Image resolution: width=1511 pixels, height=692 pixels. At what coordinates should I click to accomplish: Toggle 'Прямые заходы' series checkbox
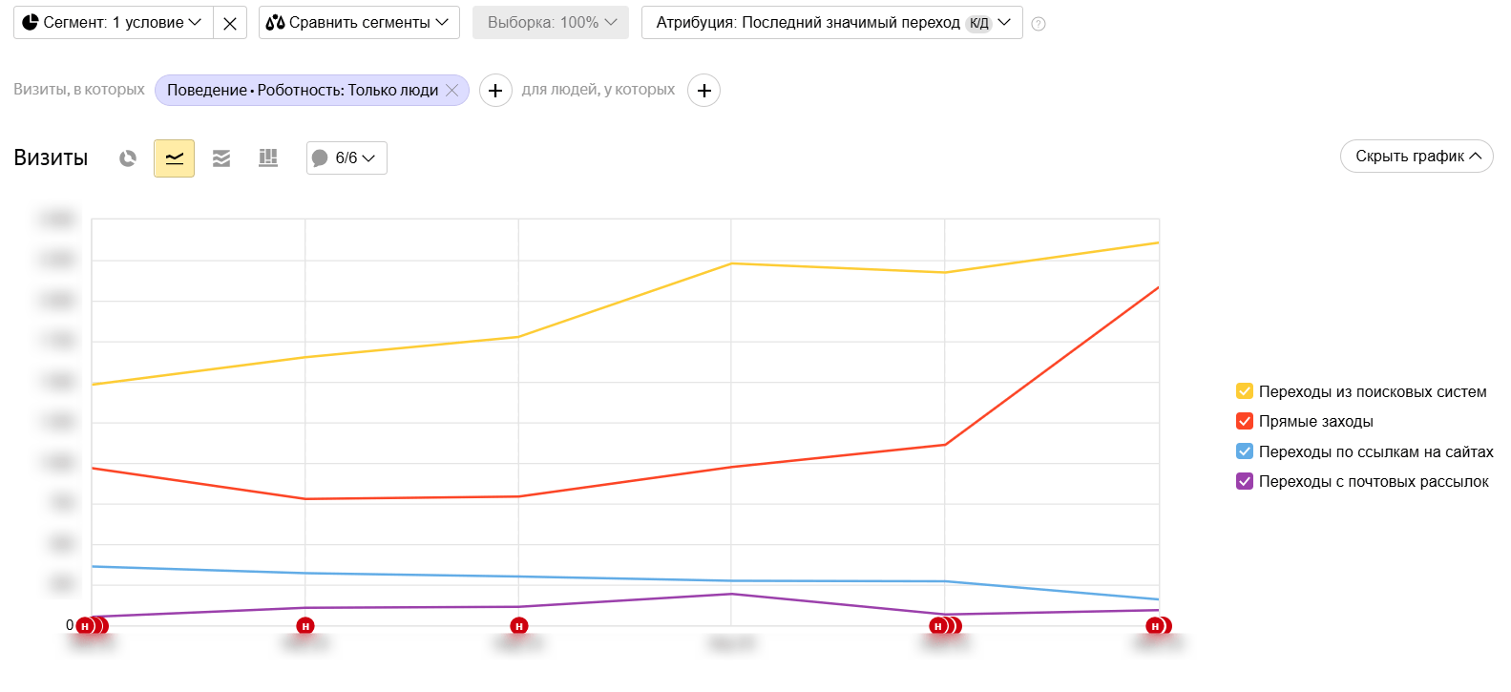[x=1245, y=421]
